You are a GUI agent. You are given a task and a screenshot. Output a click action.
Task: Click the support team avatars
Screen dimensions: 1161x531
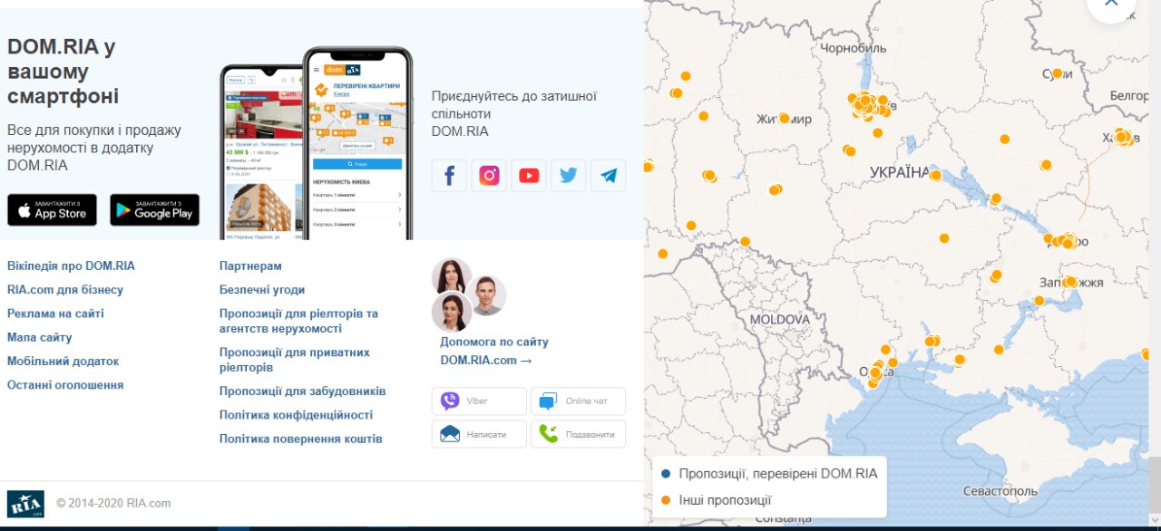467,294
